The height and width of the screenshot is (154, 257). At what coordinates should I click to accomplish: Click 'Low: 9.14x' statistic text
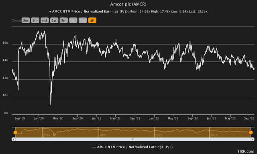coord(179,12)
